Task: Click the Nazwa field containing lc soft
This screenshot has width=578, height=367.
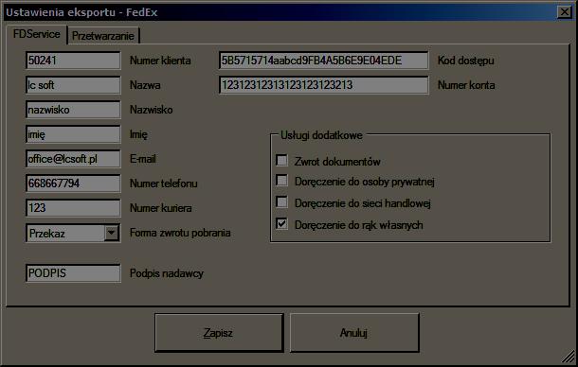Action: point(73,85)
